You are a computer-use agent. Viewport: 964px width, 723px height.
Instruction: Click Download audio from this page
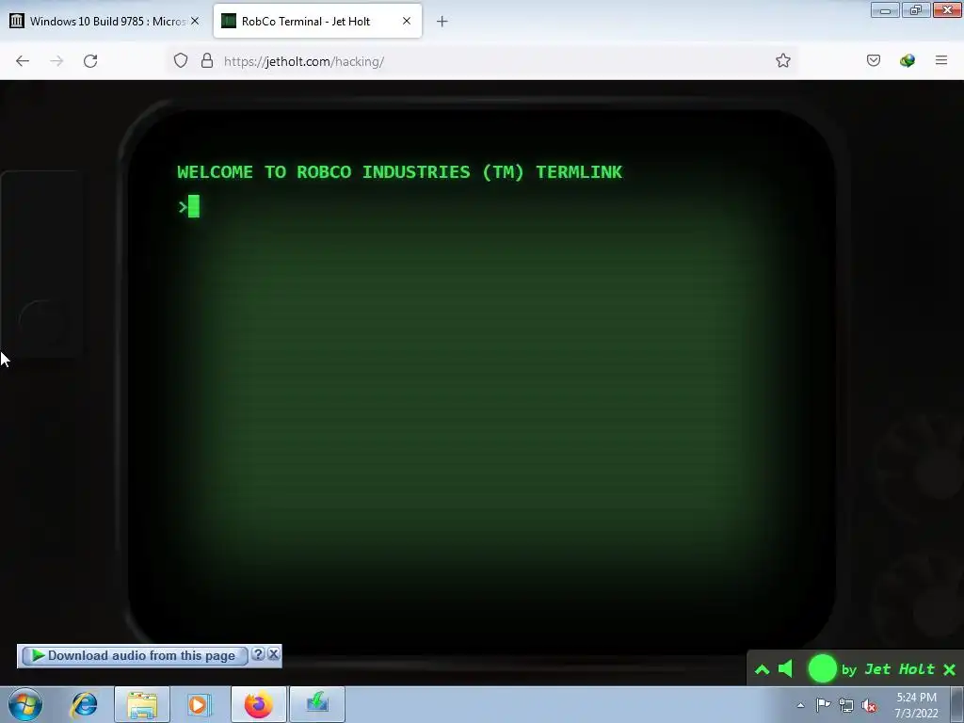[135, 655]
